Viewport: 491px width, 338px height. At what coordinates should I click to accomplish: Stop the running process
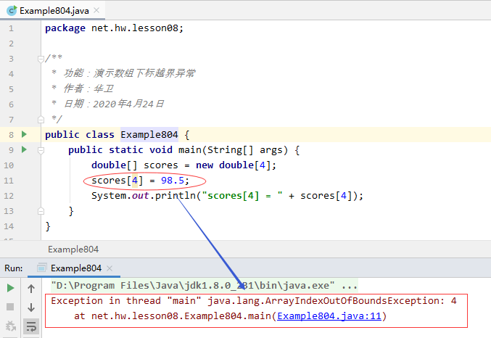[x=10, y=307]
